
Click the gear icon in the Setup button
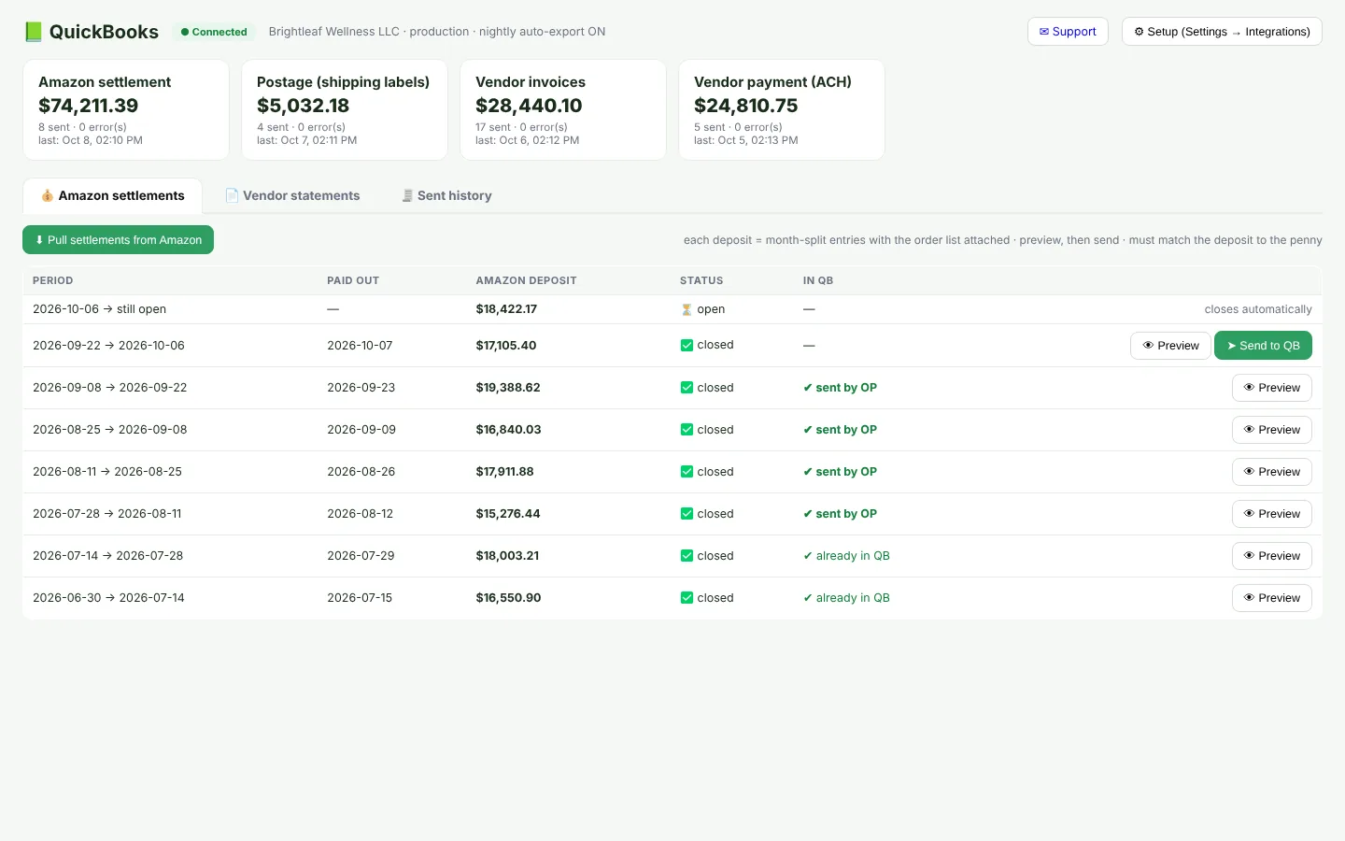pos(1139,32)
